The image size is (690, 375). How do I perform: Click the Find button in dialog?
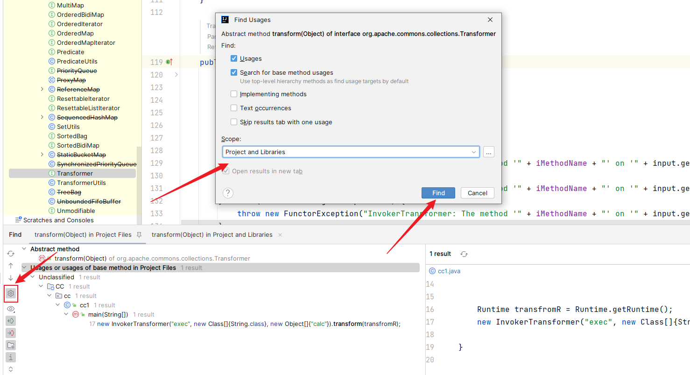438,193
